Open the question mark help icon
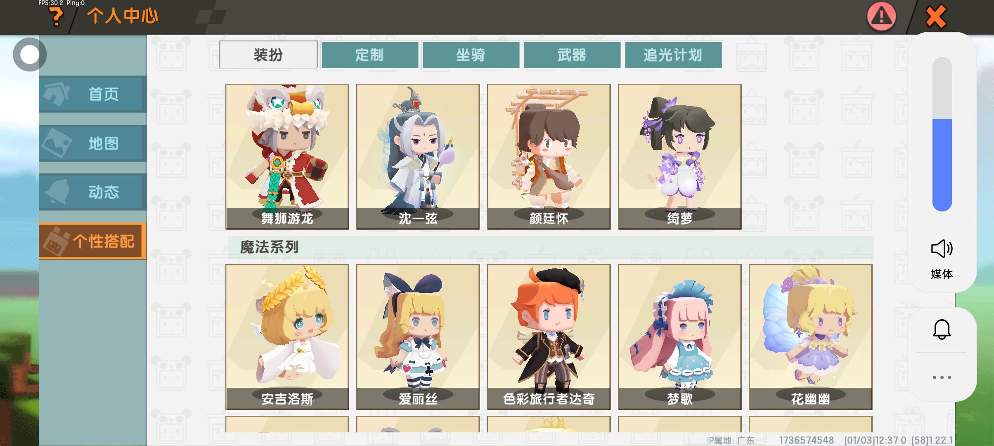Image resolution: width=994 pixels, height=446 pixels. pyautogui.click(x=56, y=17)
